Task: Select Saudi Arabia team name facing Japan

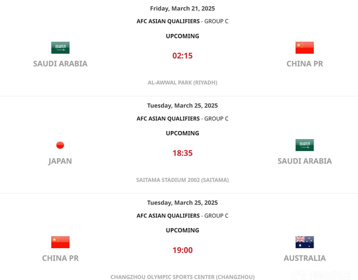Action: coord(304,161)
